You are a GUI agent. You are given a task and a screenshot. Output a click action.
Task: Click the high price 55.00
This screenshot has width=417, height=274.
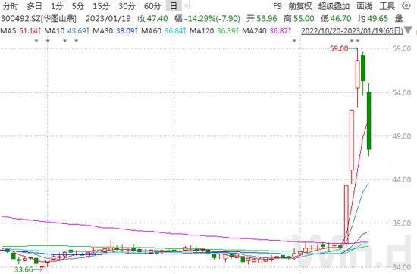pos(303,19)
